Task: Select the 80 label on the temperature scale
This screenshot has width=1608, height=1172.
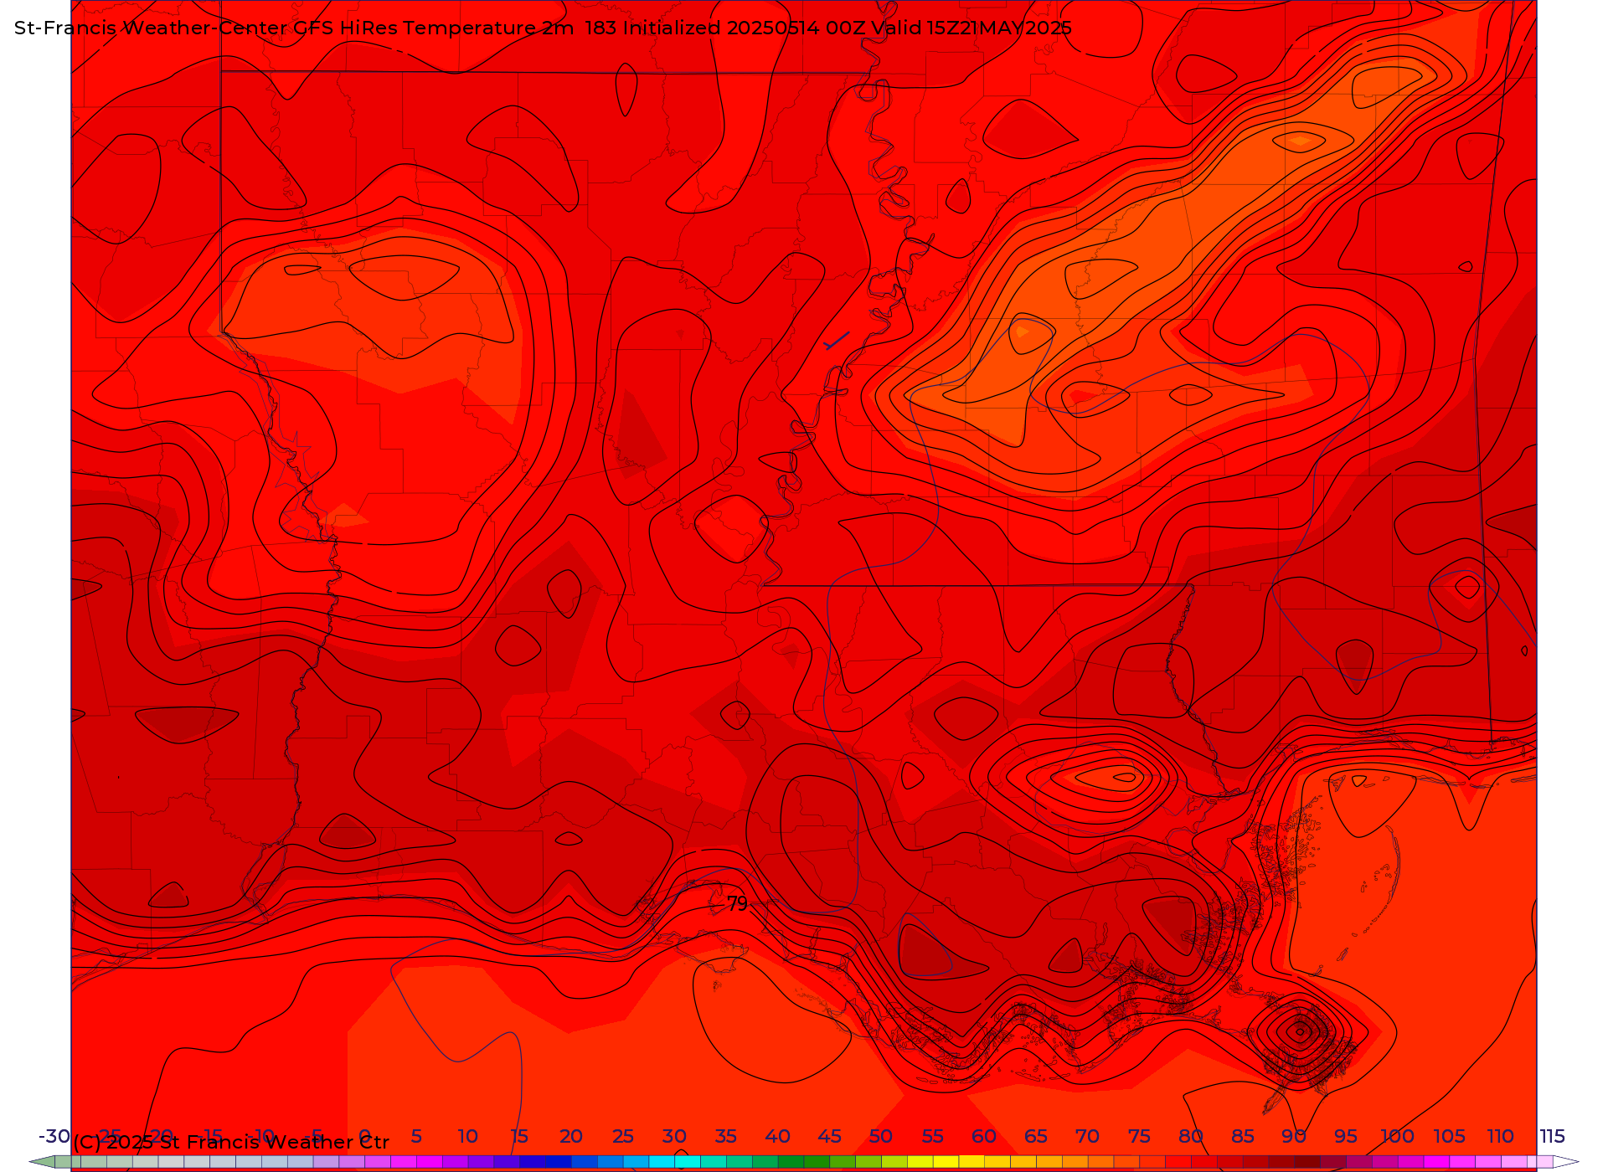Action: coord(1191,1136)
